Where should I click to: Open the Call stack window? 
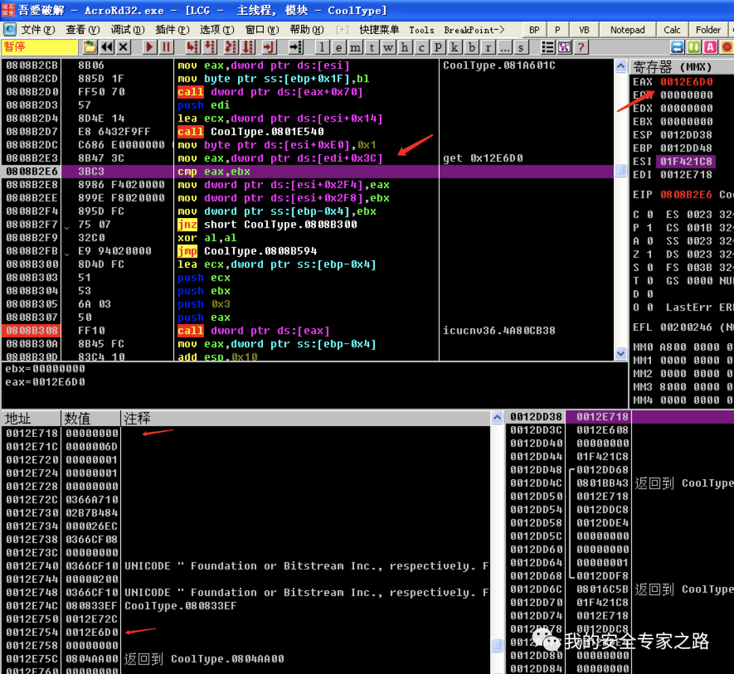click(x=454, y=47)
